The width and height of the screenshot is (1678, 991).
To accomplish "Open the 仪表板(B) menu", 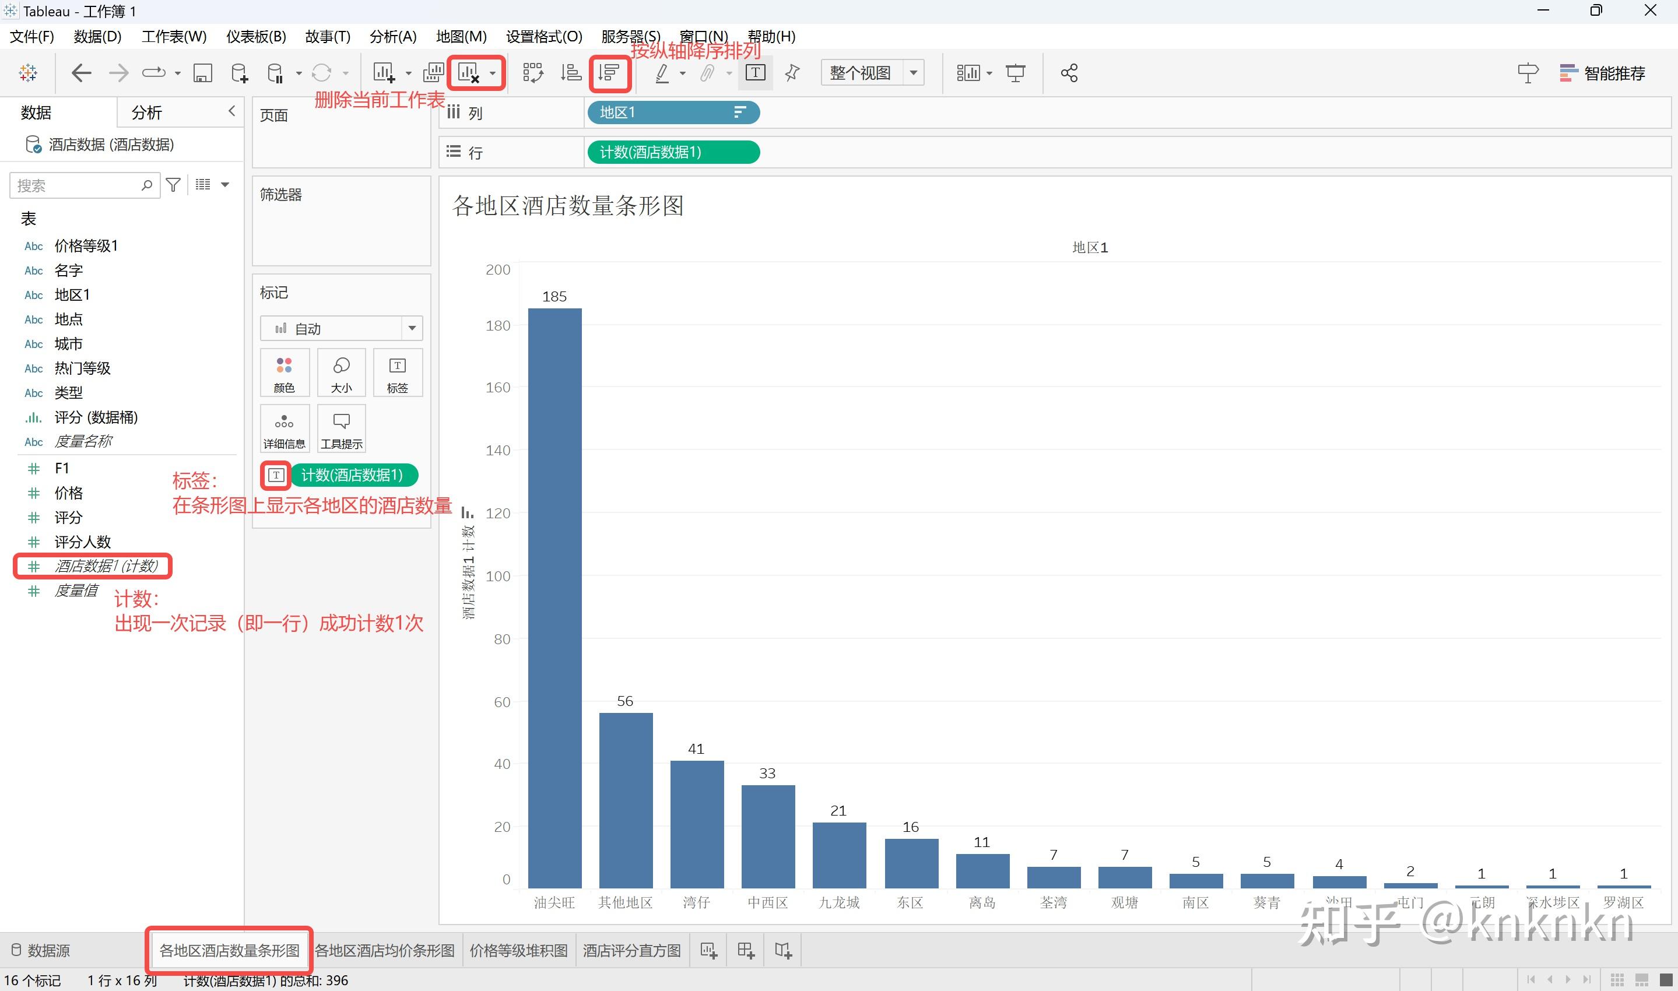I will pos(256,37).
